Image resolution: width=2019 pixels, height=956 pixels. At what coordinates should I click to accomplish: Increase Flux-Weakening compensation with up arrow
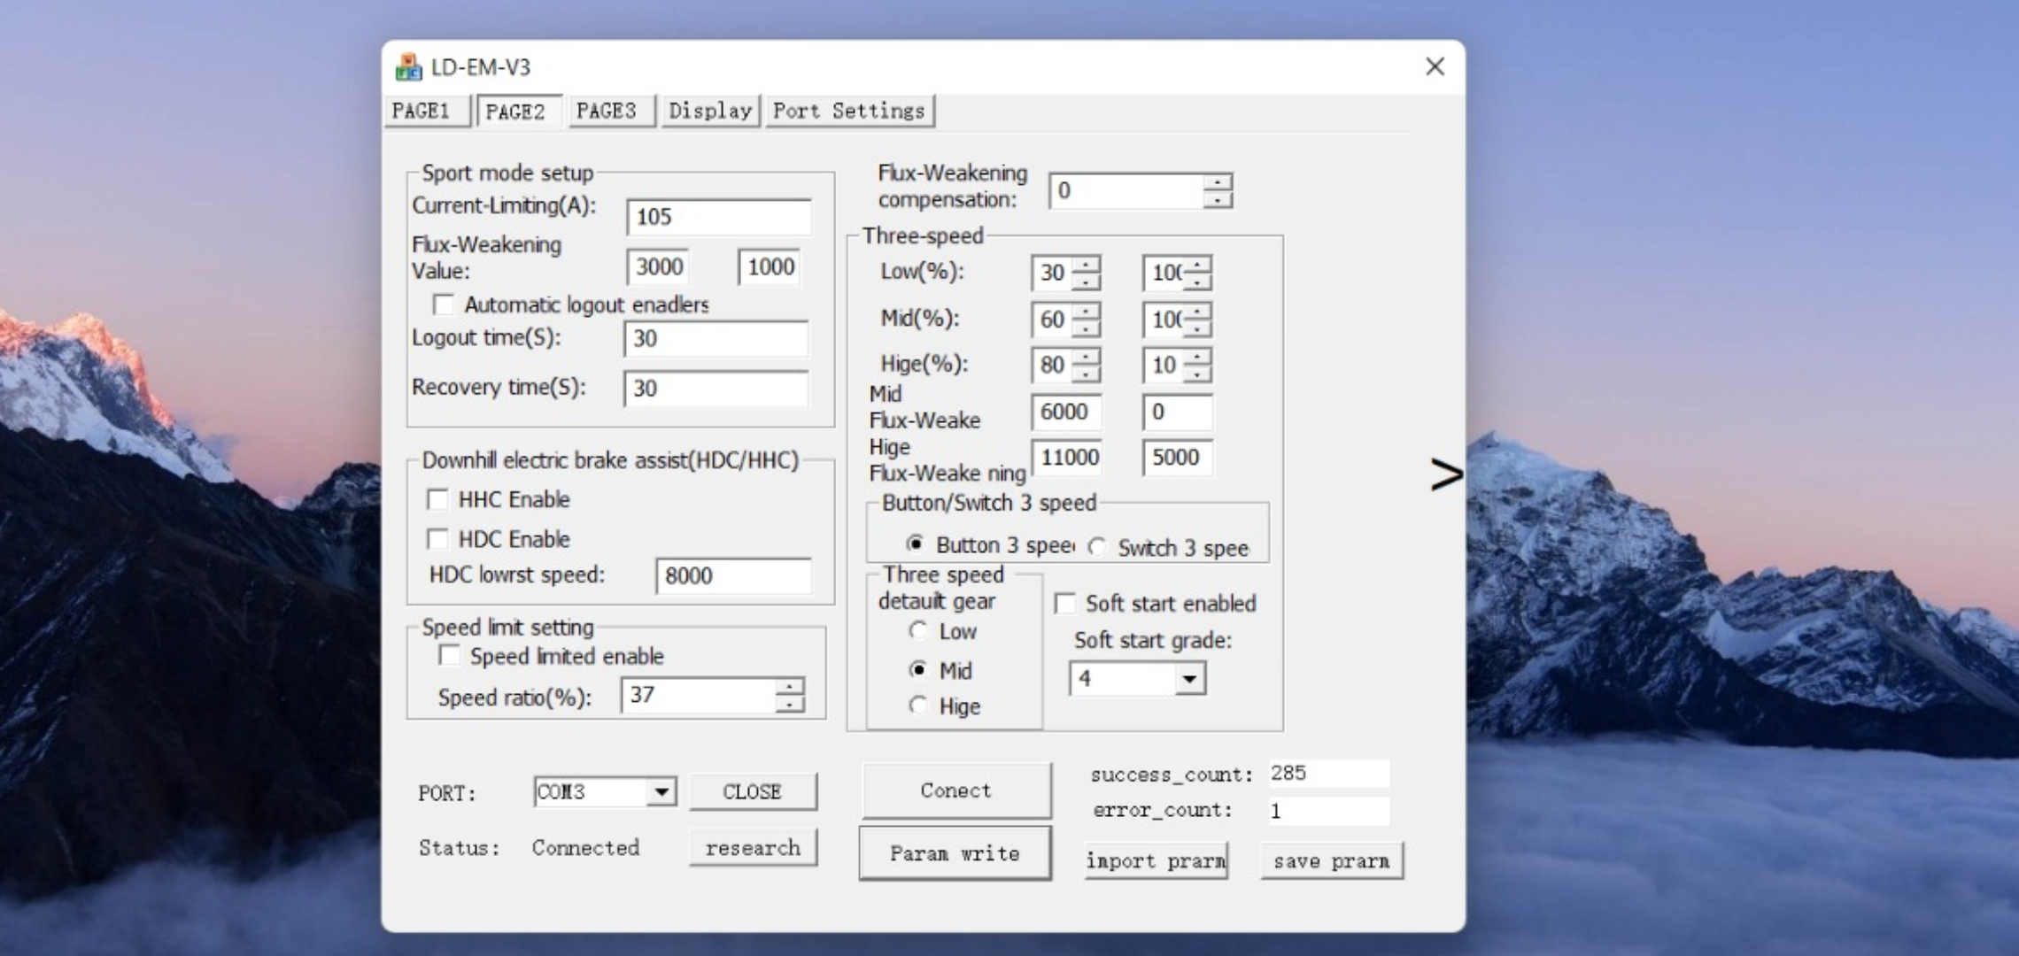click(1218, 181)
